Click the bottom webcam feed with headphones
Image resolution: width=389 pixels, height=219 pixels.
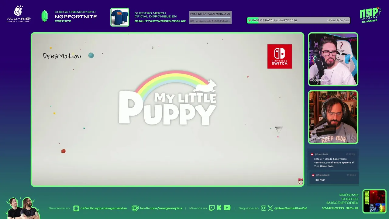click(x=333, y=117)
